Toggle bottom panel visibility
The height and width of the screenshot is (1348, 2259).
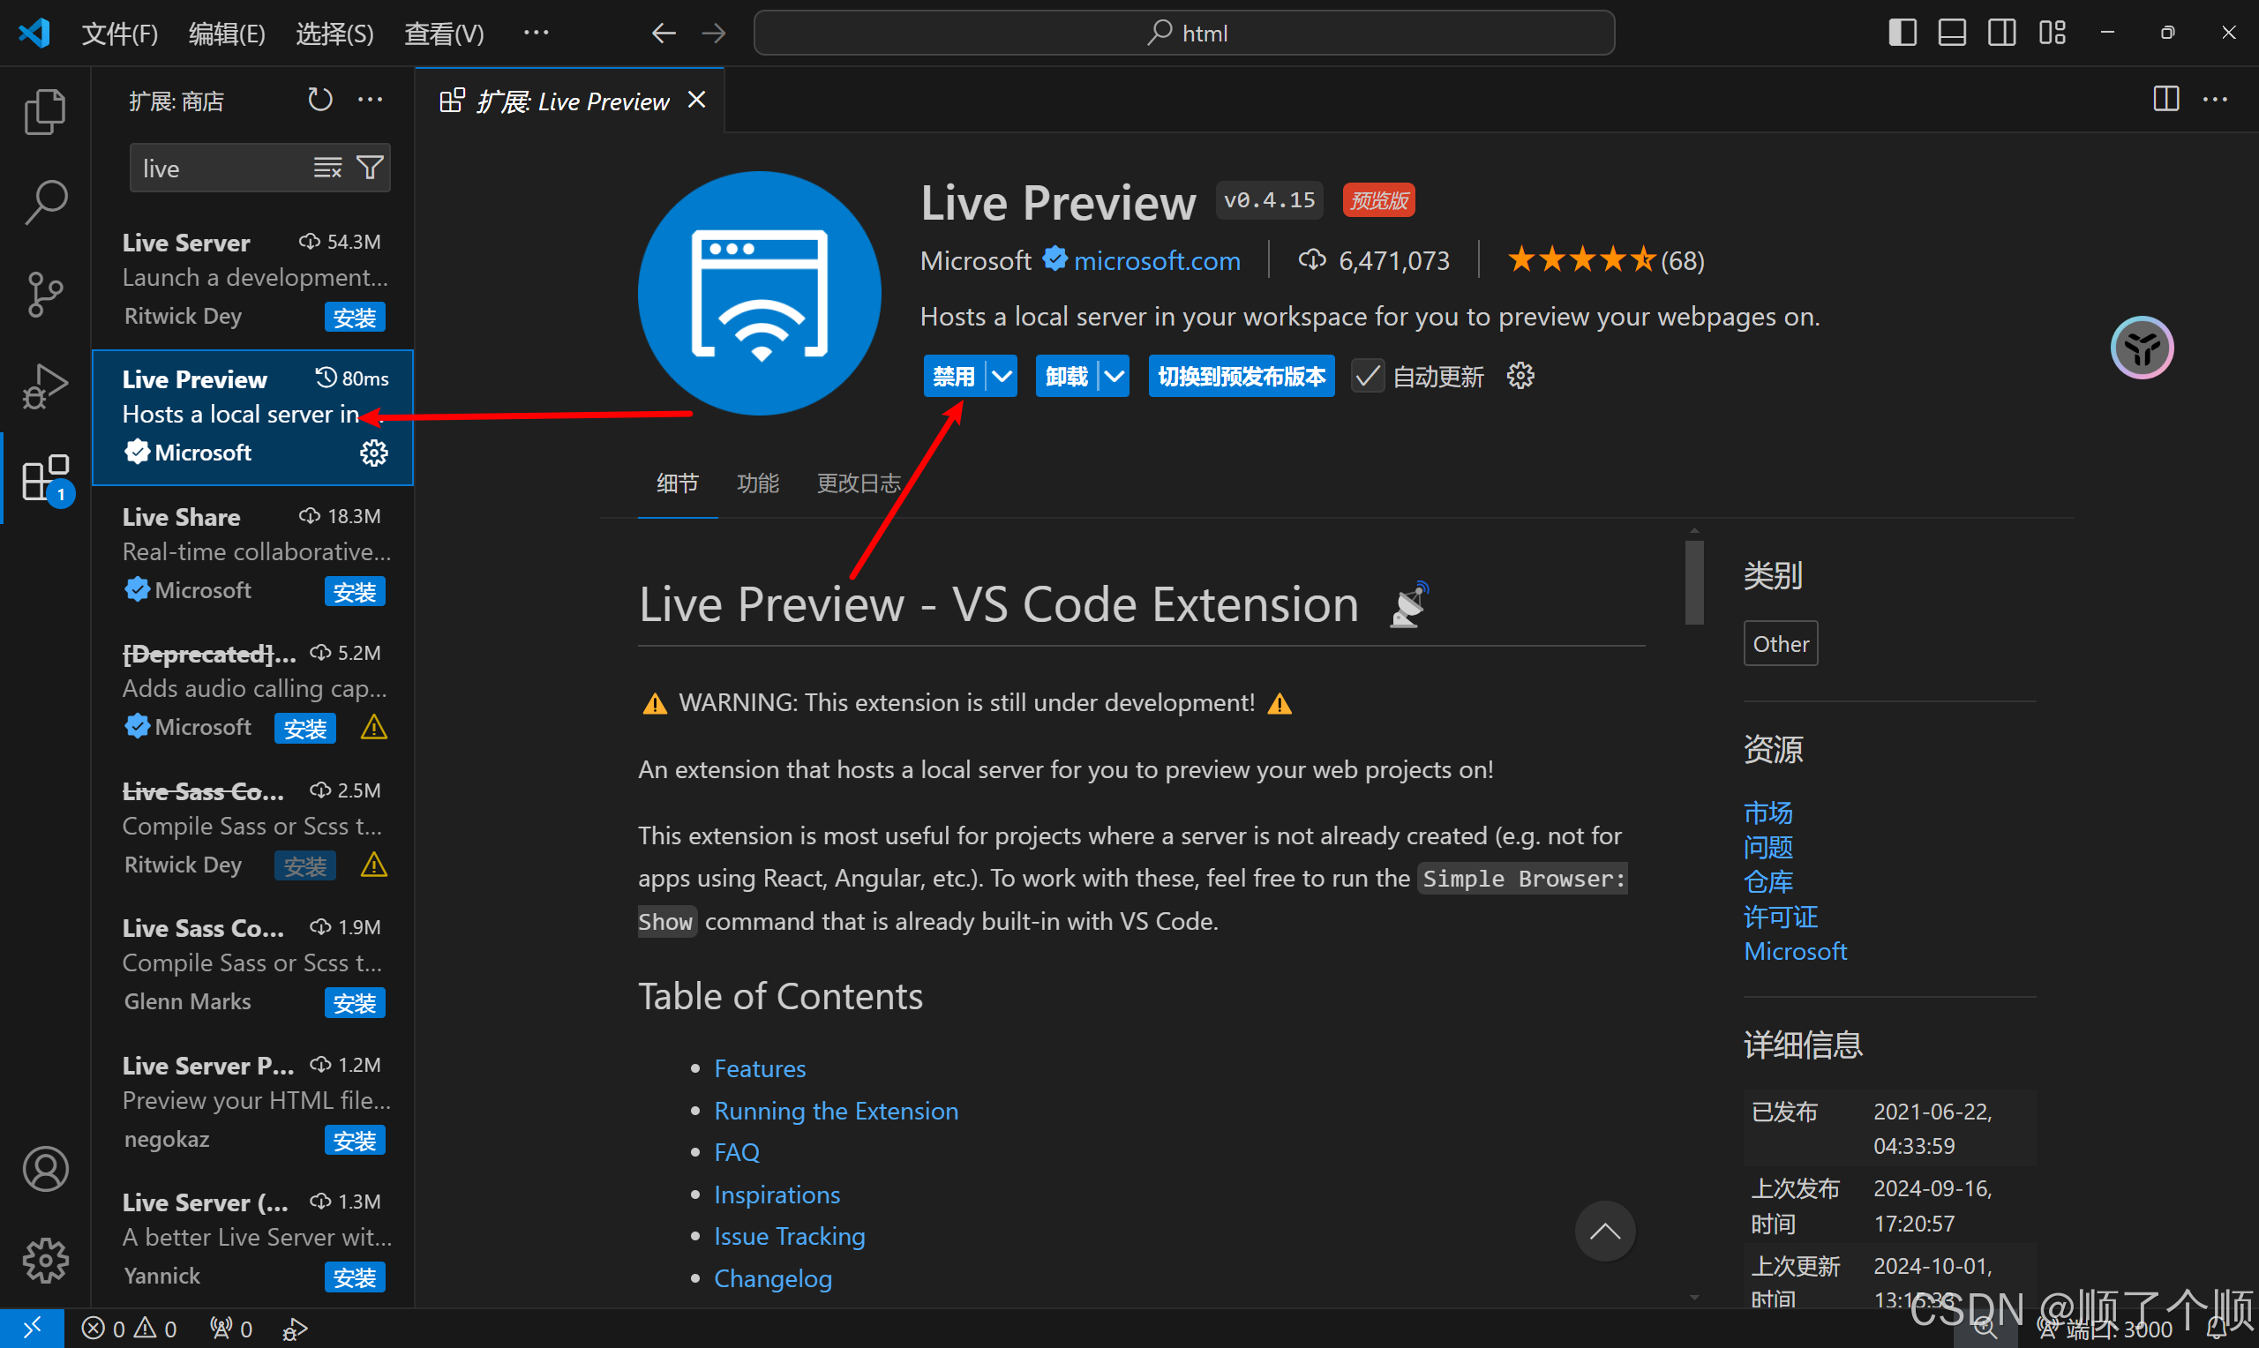coord(1952,33)
